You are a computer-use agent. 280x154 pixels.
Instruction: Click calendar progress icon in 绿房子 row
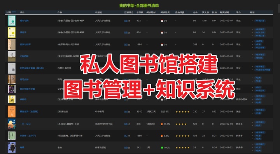tap(162, 33)
